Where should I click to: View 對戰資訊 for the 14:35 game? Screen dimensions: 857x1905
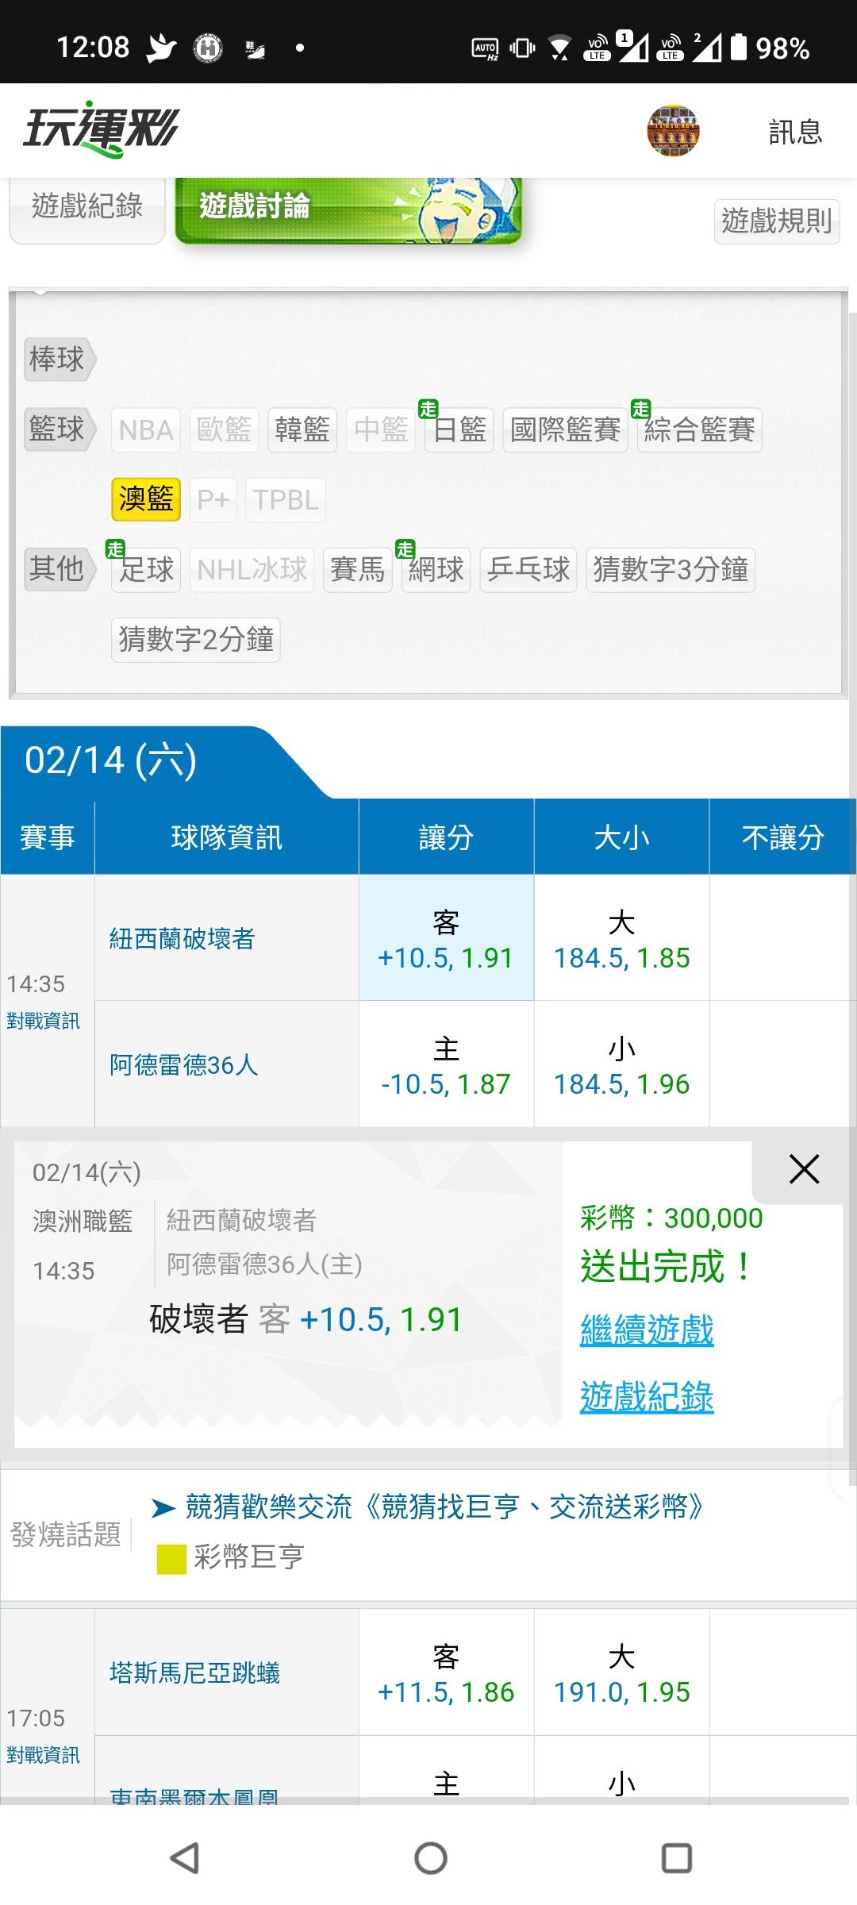pos(44,1021)
